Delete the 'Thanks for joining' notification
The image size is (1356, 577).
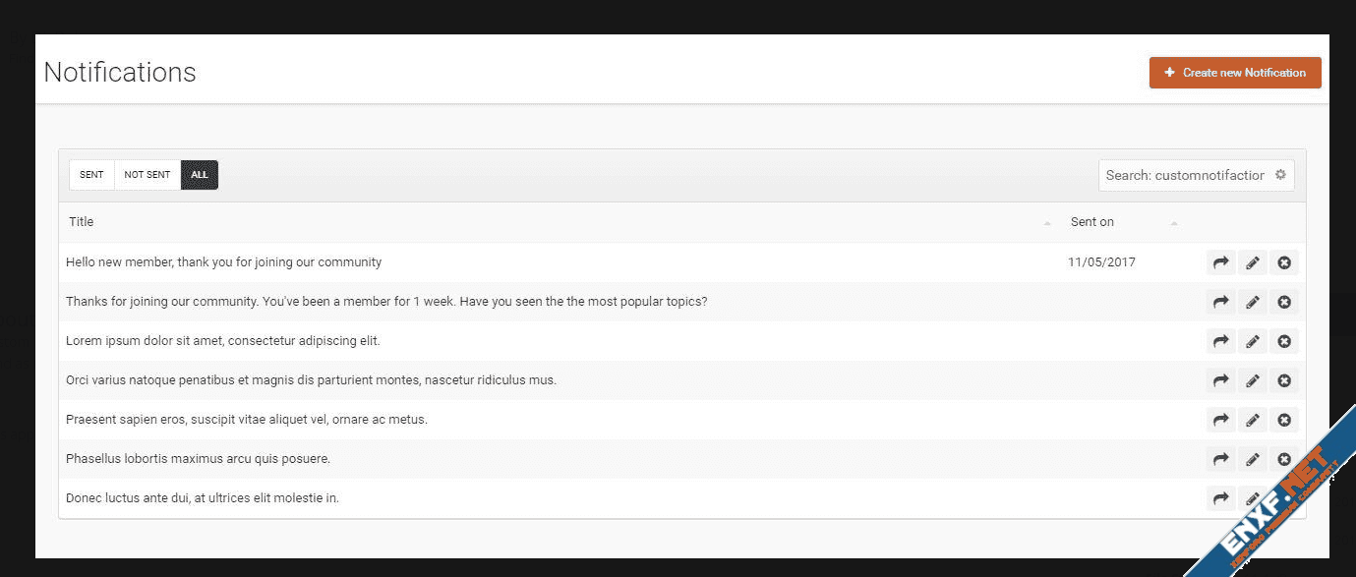pos(1283,302)
